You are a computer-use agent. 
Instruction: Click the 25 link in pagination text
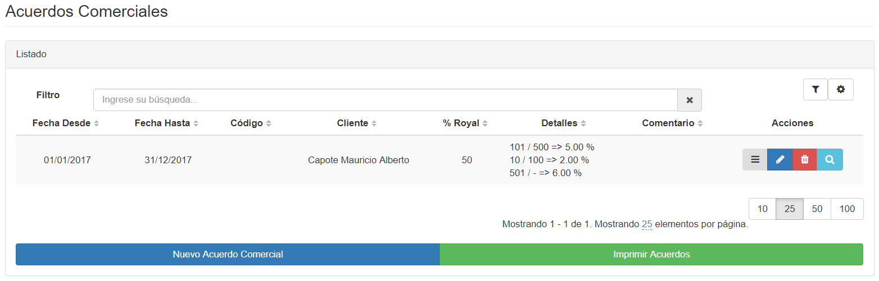[x=647, y=224]
